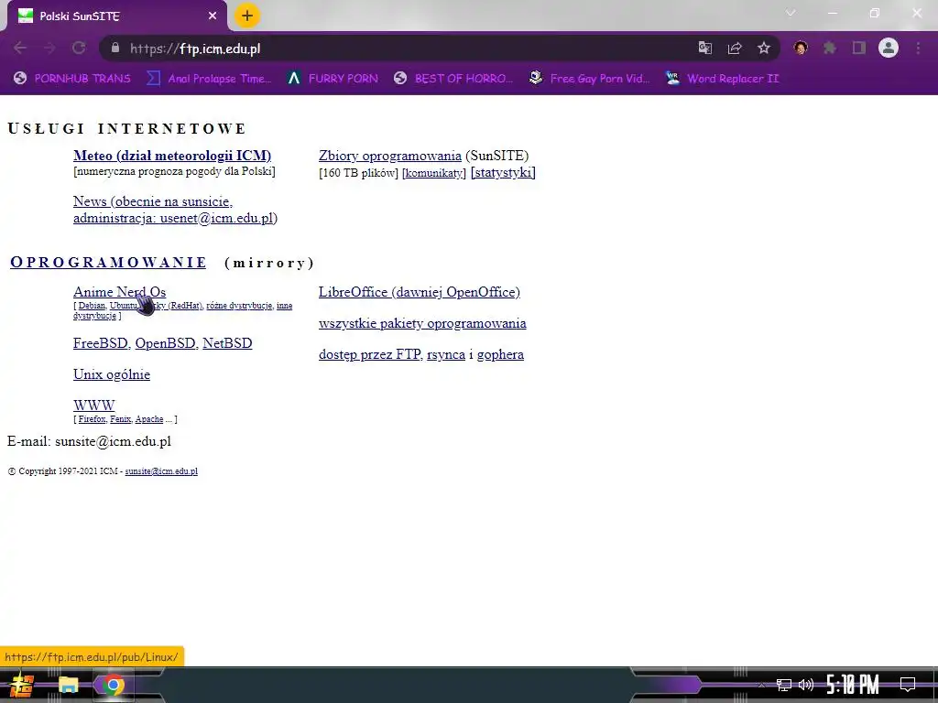Close the Polski SunSITE tab
The image size is (938, 703).
pyautogui.click(x=213, y=16)
